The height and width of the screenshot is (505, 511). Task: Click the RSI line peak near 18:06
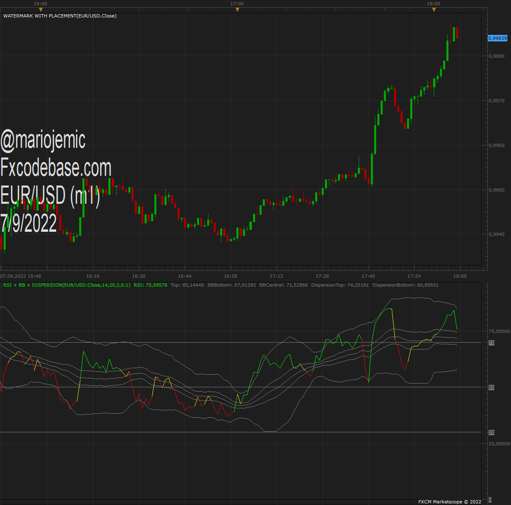click(x=454, y=311)
